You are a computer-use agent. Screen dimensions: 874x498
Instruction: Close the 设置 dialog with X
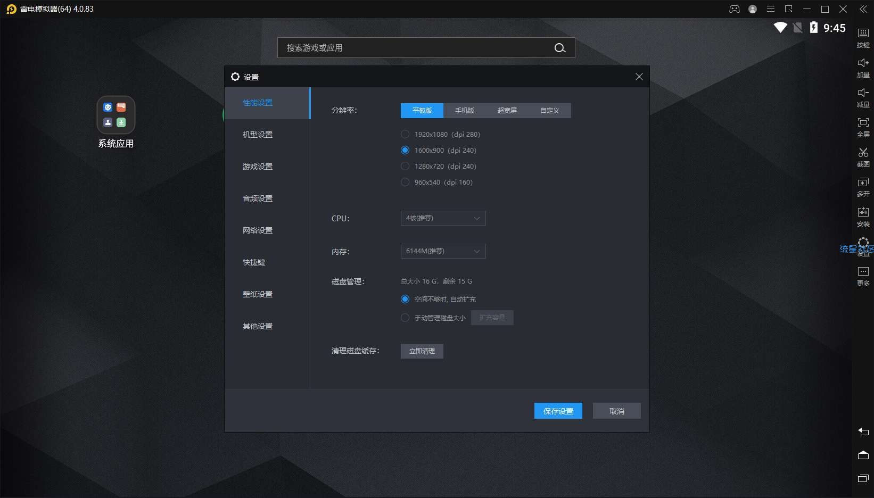639,77
